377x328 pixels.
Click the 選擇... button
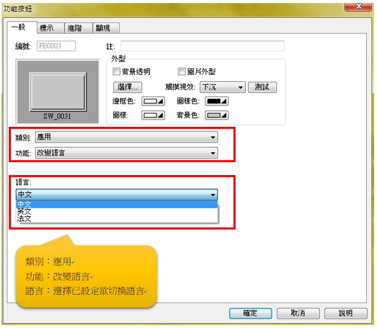click(128, 87)
